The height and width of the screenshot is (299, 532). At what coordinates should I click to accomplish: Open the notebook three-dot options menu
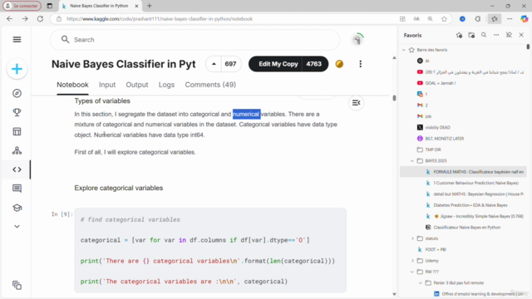pyautogui.click(x=360, y=64)
